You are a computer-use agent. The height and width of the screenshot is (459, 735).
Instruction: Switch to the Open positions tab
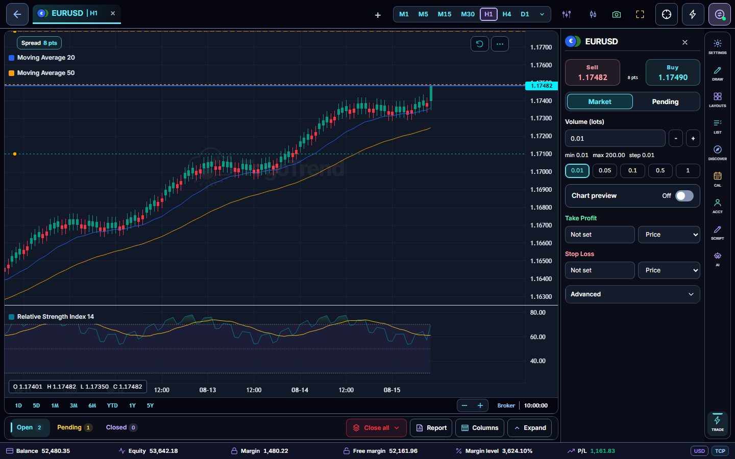click(30, 427)
